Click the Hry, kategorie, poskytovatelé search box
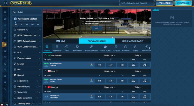This screenshot has height=106, width=194. coord(137,3)
